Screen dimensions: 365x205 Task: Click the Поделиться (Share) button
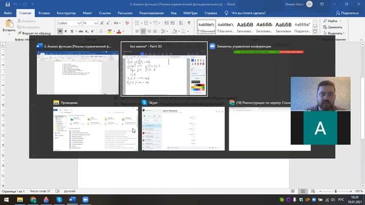pyautogui.click(x=347, y=13)
